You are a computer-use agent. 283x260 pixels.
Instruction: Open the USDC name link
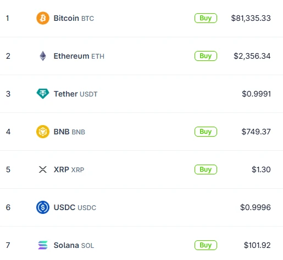(75, 207)
